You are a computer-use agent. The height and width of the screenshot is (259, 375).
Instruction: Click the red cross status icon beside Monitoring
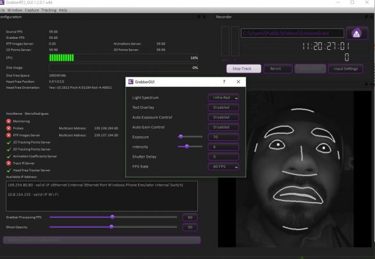[9, 121]
